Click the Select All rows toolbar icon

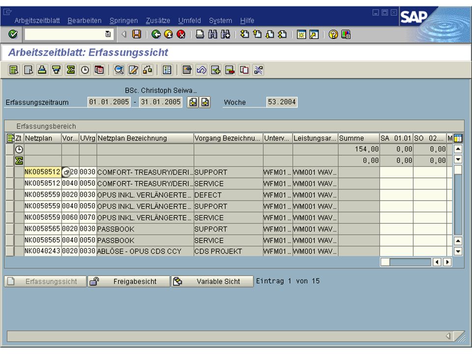[x=14, y=70]
